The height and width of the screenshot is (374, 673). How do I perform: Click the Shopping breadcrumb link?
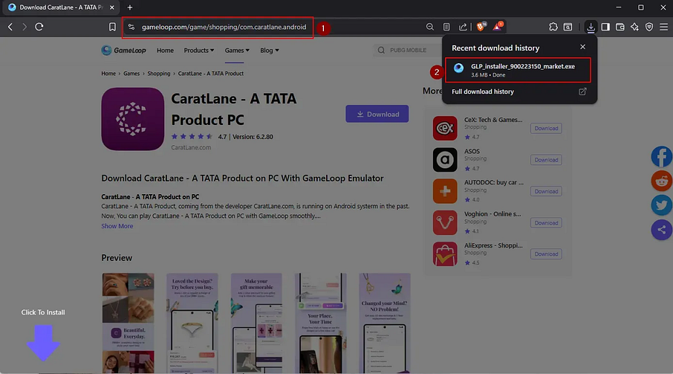pyautogui.click(x=159, y=74)
